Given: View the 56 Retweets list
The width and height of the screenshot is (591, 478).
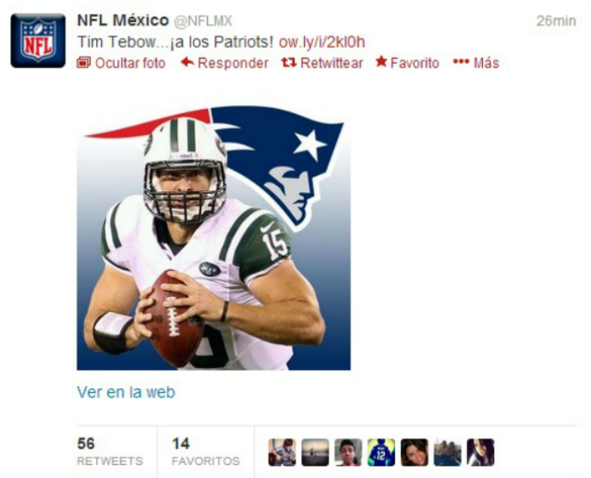Looking at the screenshot, I should click(110, 451).
